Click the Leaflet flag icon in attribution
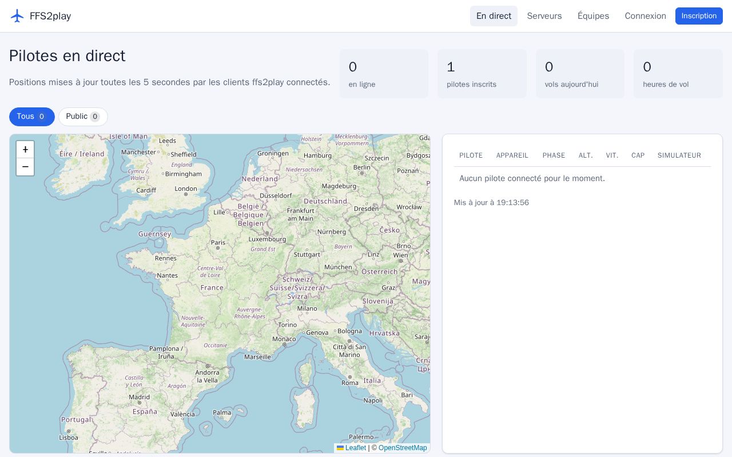732x457 pixels. coord(340,448)
